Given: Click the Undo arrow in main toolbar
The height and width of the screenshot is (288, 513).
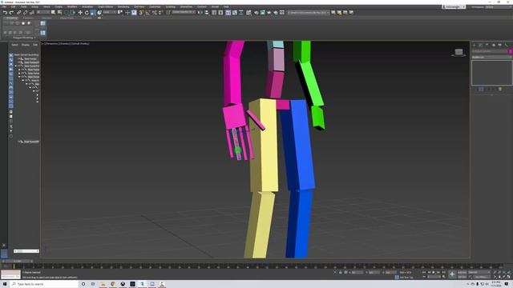Looking at the screenshot, I should [x=5, y=13].
